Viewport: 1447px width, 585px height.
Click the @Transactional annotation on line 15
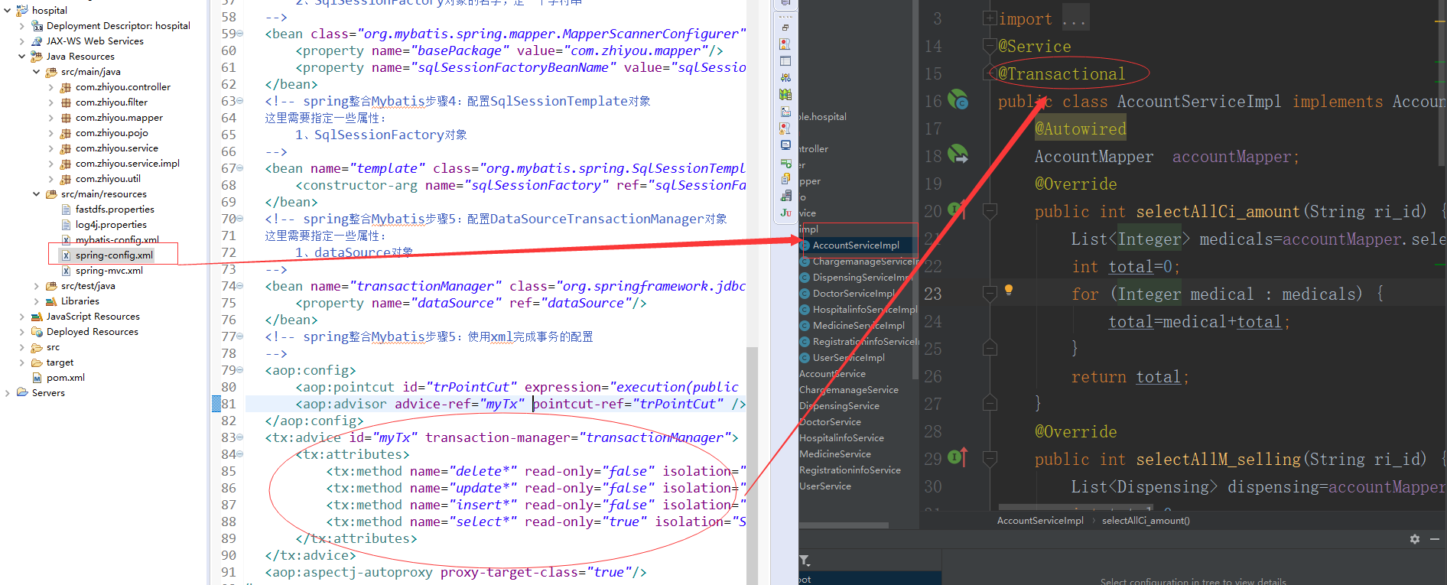1062,73
